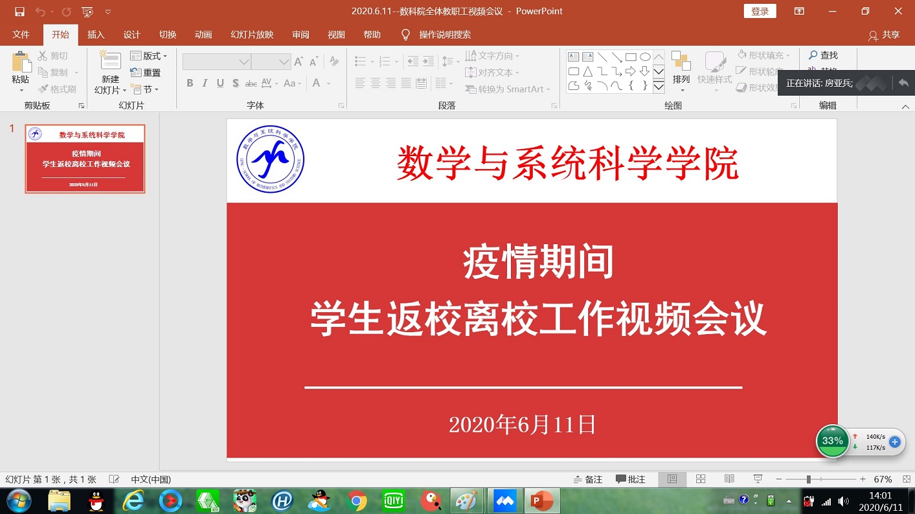
Task: Expand the shapes gallery more arrow
Action: (658, 87)
